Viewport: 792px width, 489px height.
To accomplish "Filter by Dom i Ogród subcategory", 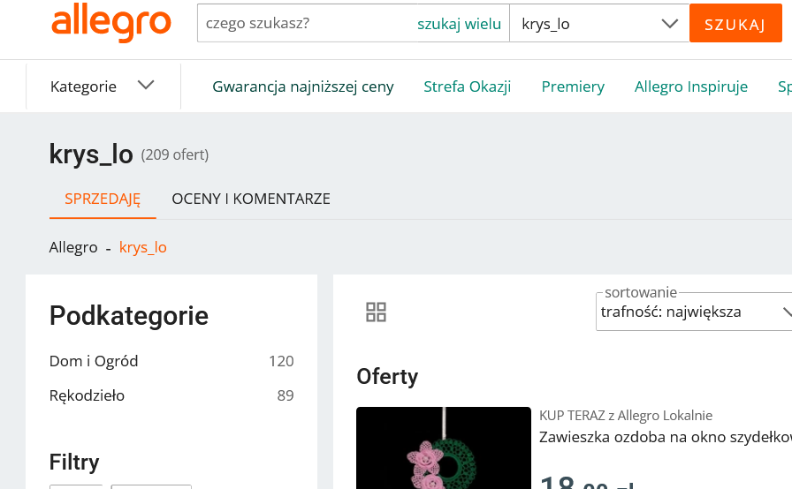I will (94, 361).
